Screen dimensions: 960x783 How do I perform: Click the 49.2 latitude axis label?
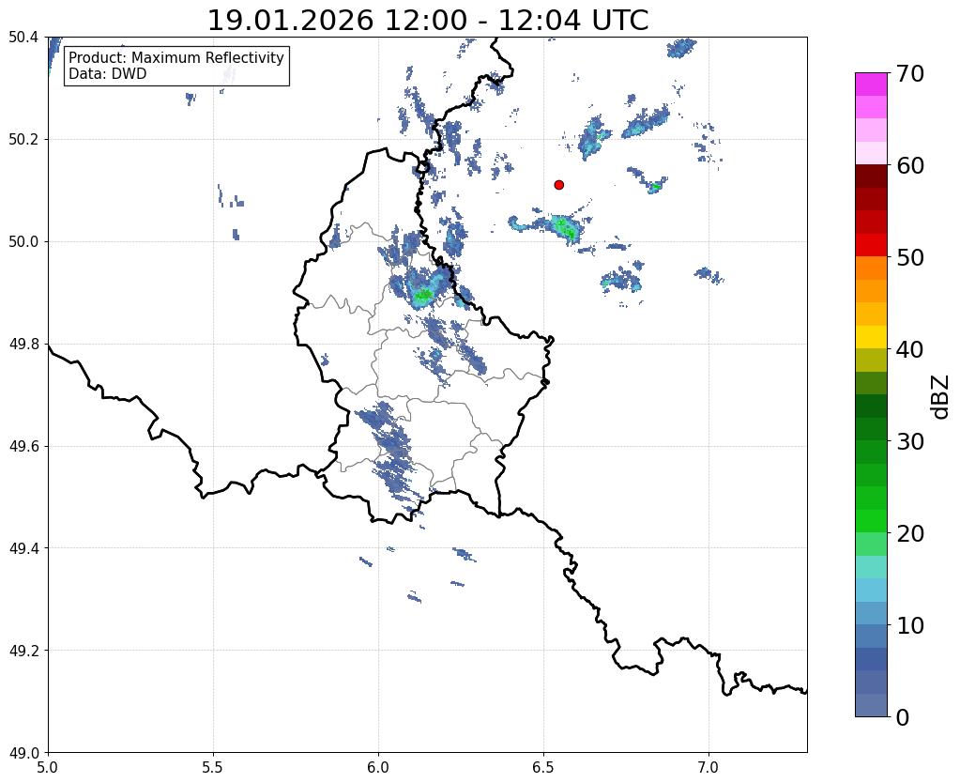(23, 651)
